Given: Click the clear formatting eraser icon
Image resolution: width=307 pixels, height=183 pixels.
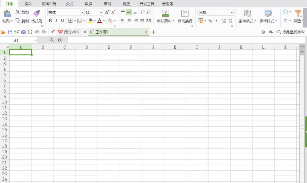Looking at the screenshot, I should pos(110,21).
